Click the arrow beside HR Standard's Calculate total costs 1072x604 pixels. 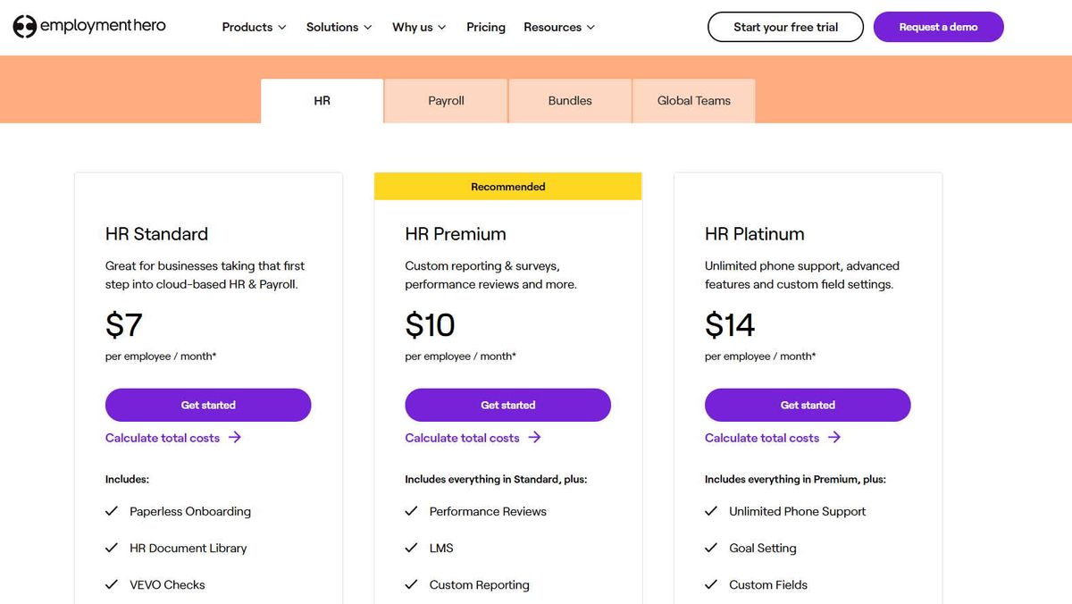tap(233, 437)
